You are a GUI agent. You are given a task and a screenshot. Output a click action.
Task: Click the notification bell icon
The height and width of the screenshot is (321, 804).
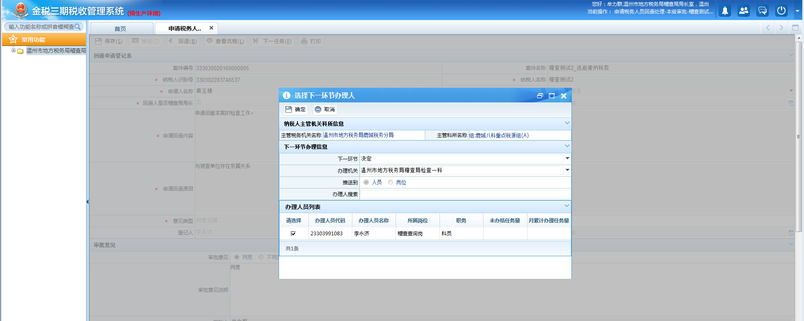click(x=725, y=11)
